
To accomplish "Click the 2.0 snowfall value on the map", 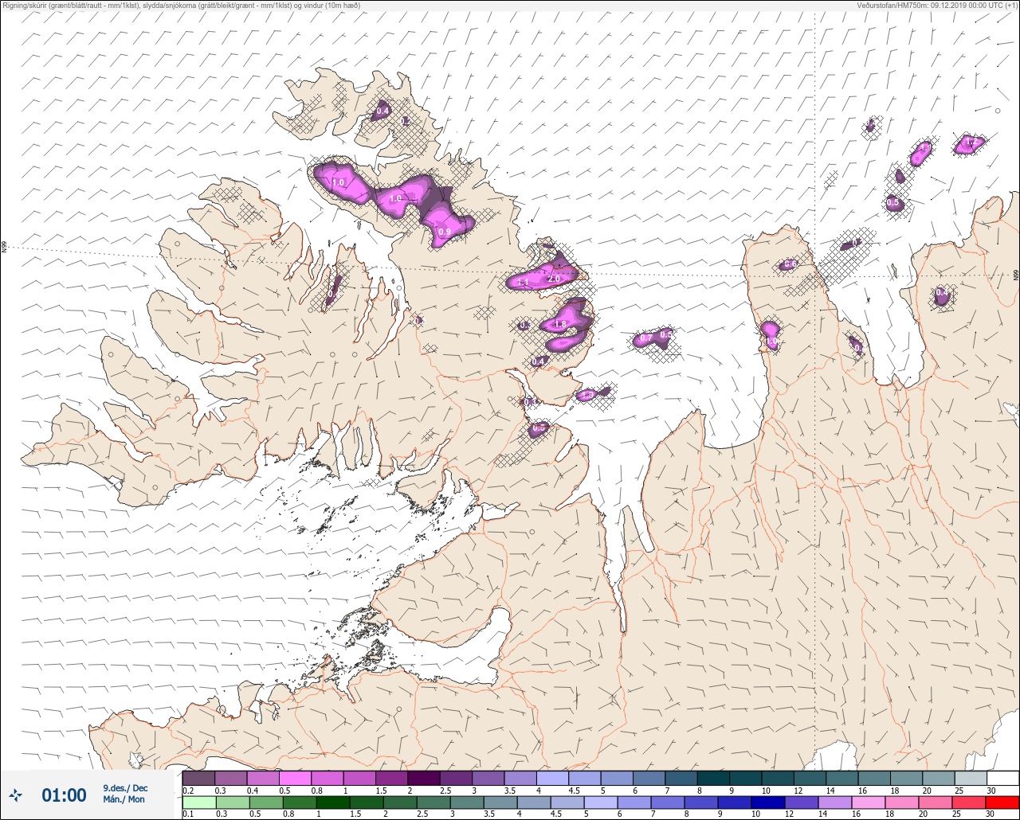I will 553,279.
